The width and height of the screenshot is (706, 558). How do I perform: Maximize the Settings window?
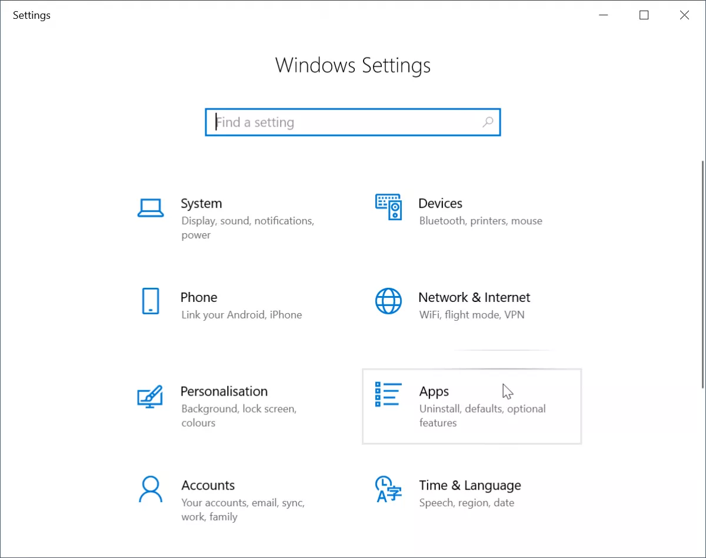pos(644,15)
